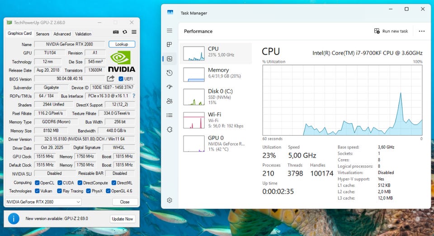This screenshot has width=434, height=236.
Task: Open Task Manager settings gear
Action: coord(170,200)
